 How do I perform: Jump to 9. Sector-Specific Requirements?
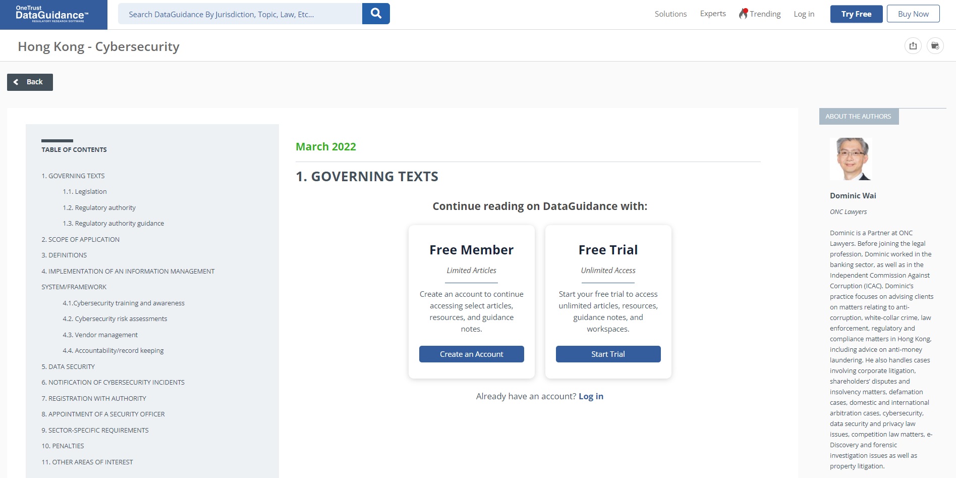pos(95,430)
